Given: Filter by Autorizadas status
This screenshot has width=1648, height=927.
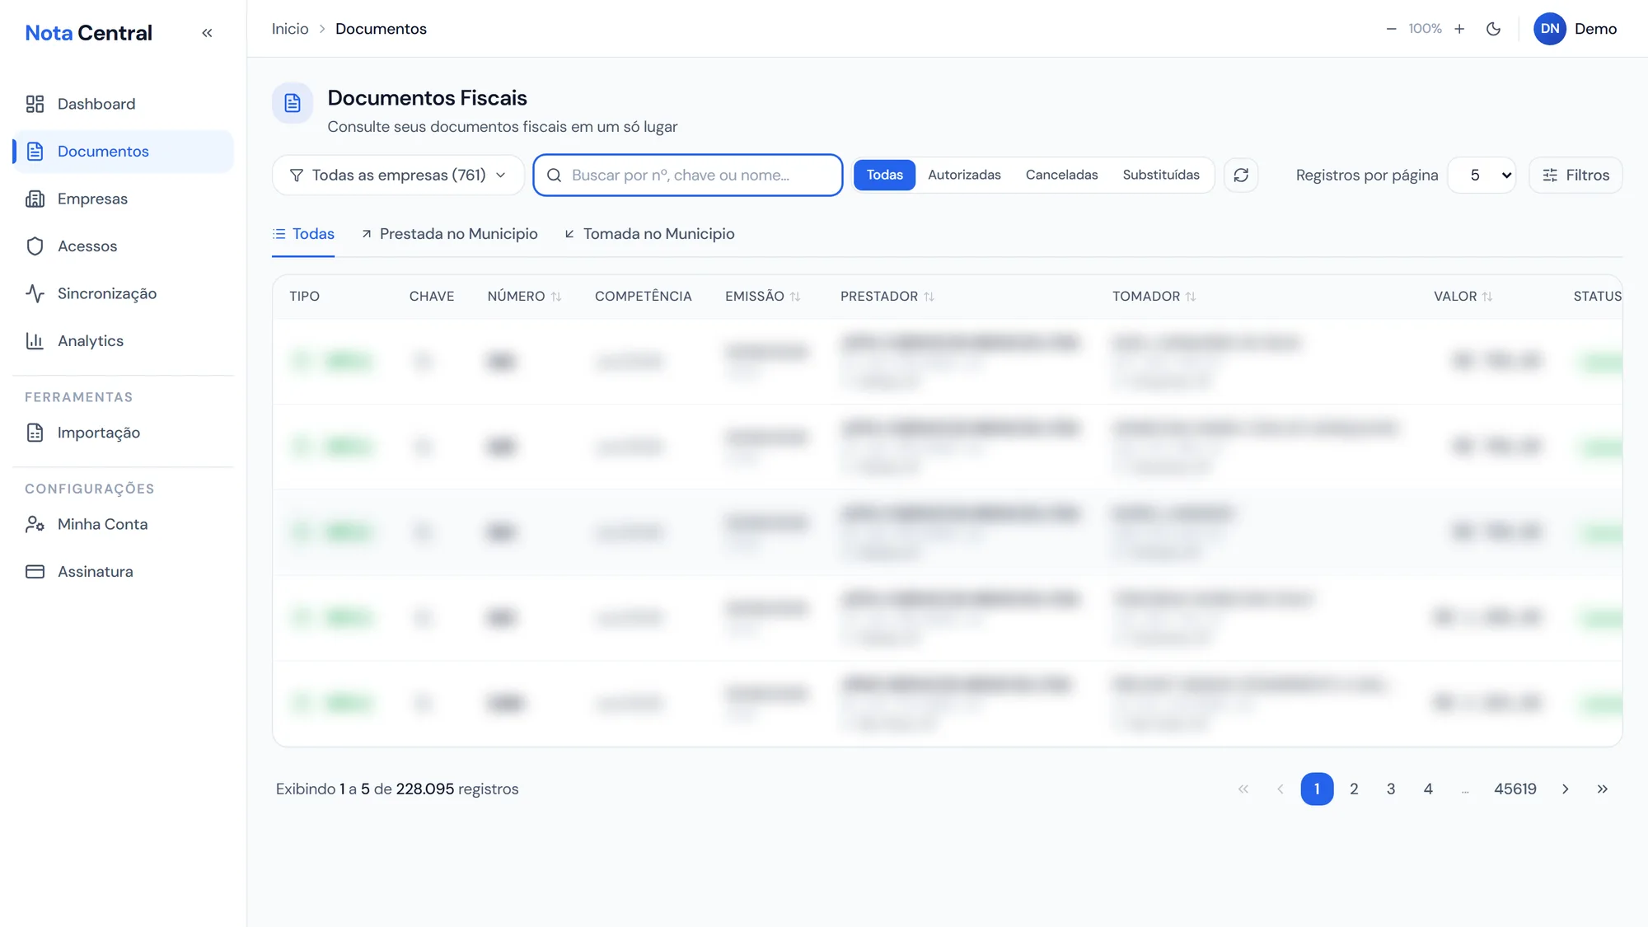Looking at the screenshot, I should click(964, 176).
